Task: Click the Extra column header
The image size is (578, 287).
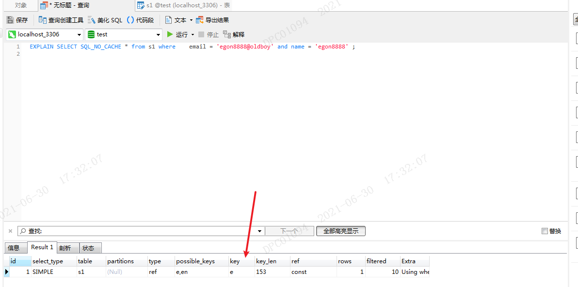Action: point(415,261)
